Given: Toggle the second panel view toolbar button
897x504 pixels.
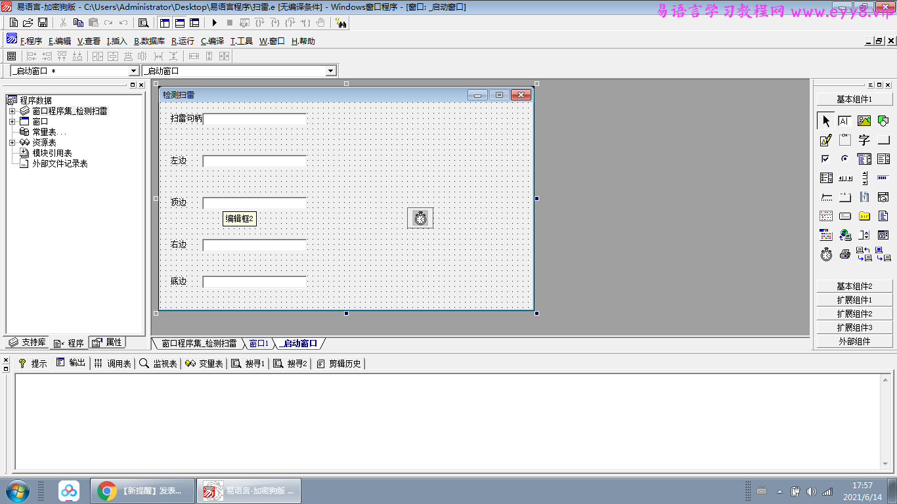Looking at the screenshot, I should click(179, 23).
